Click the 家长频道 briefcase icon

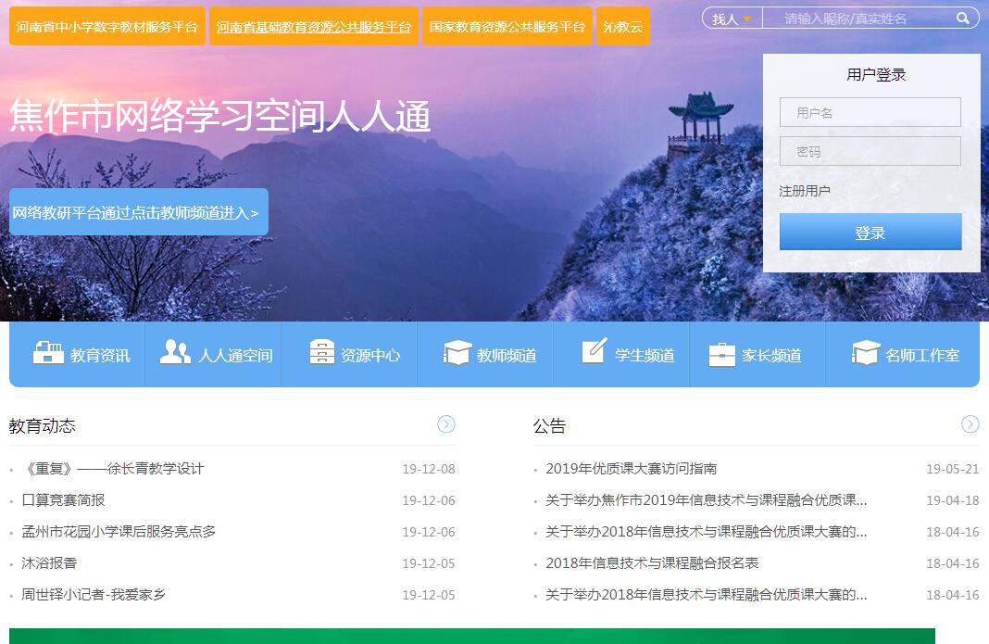tap(722, 354)
